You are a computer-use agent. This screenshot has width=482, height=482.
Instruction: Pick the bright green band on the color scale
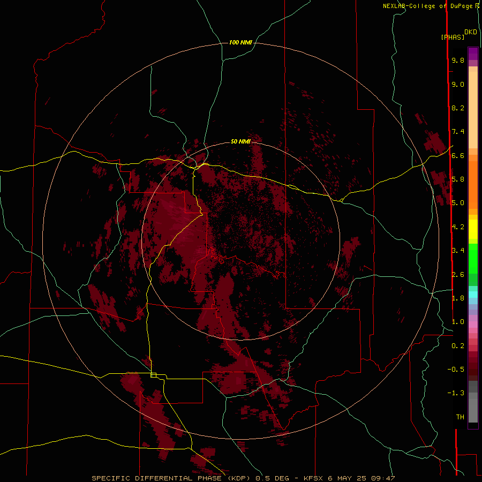pos(473,259)
